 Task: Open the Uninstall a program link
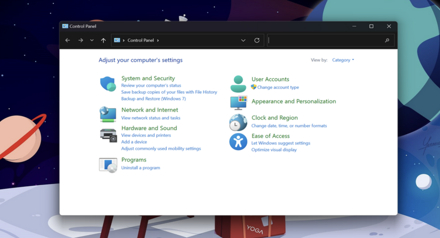coord(140,168)
